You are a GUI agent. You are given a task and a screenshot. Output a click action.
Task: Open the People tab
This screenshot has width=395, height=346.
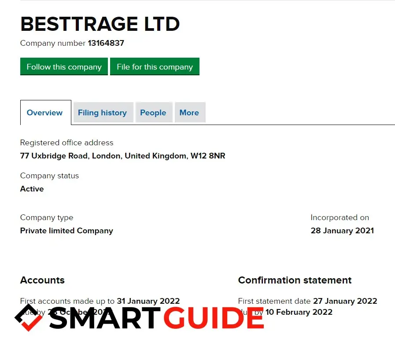pyautogui.click(x=153, y=113)
